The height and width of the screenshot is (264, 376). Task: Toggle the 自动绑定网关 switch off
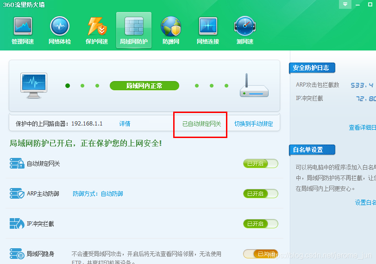coord(260,163)
